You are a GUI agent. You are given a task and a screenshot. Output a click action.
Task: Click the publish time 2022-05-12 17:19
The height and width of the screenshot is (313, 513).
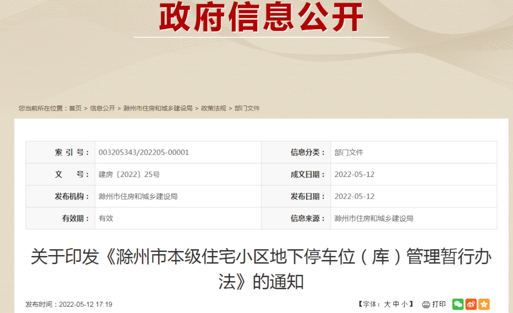click(86, 304)
